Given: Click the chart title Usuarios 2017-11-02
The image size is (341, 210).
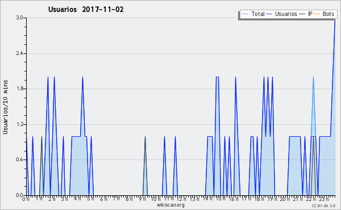Looking at the screenshot, I should pos(86,10).
